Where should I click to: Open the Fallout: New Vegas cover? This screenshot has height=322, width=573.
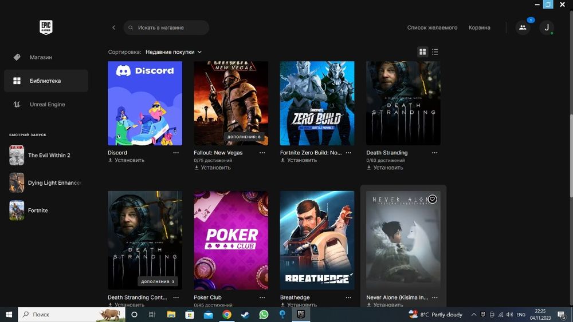pyautogui.click(x=231, y=103)
